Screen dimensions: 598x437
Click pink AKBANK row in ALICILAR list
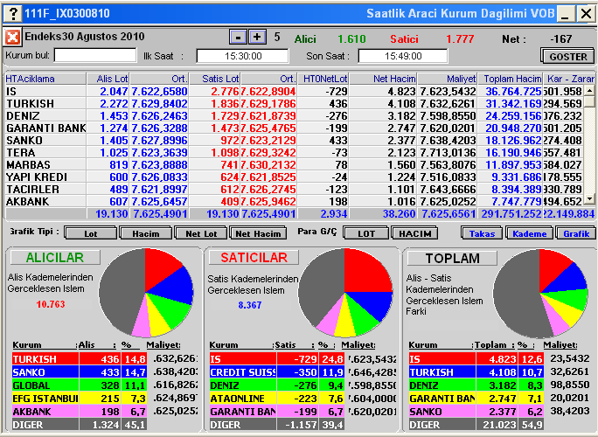tap(80, 412)
